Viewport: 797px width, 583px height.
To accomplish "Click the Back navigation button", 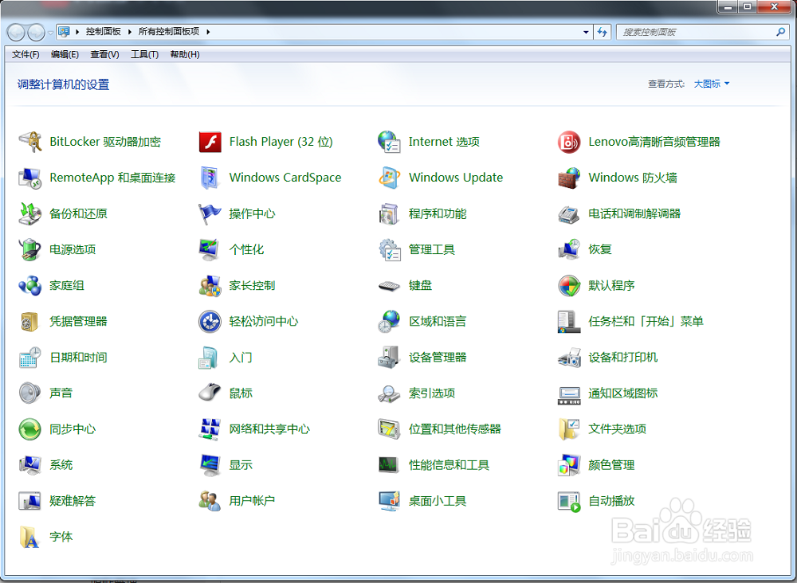I will click(x=16, y=33).
